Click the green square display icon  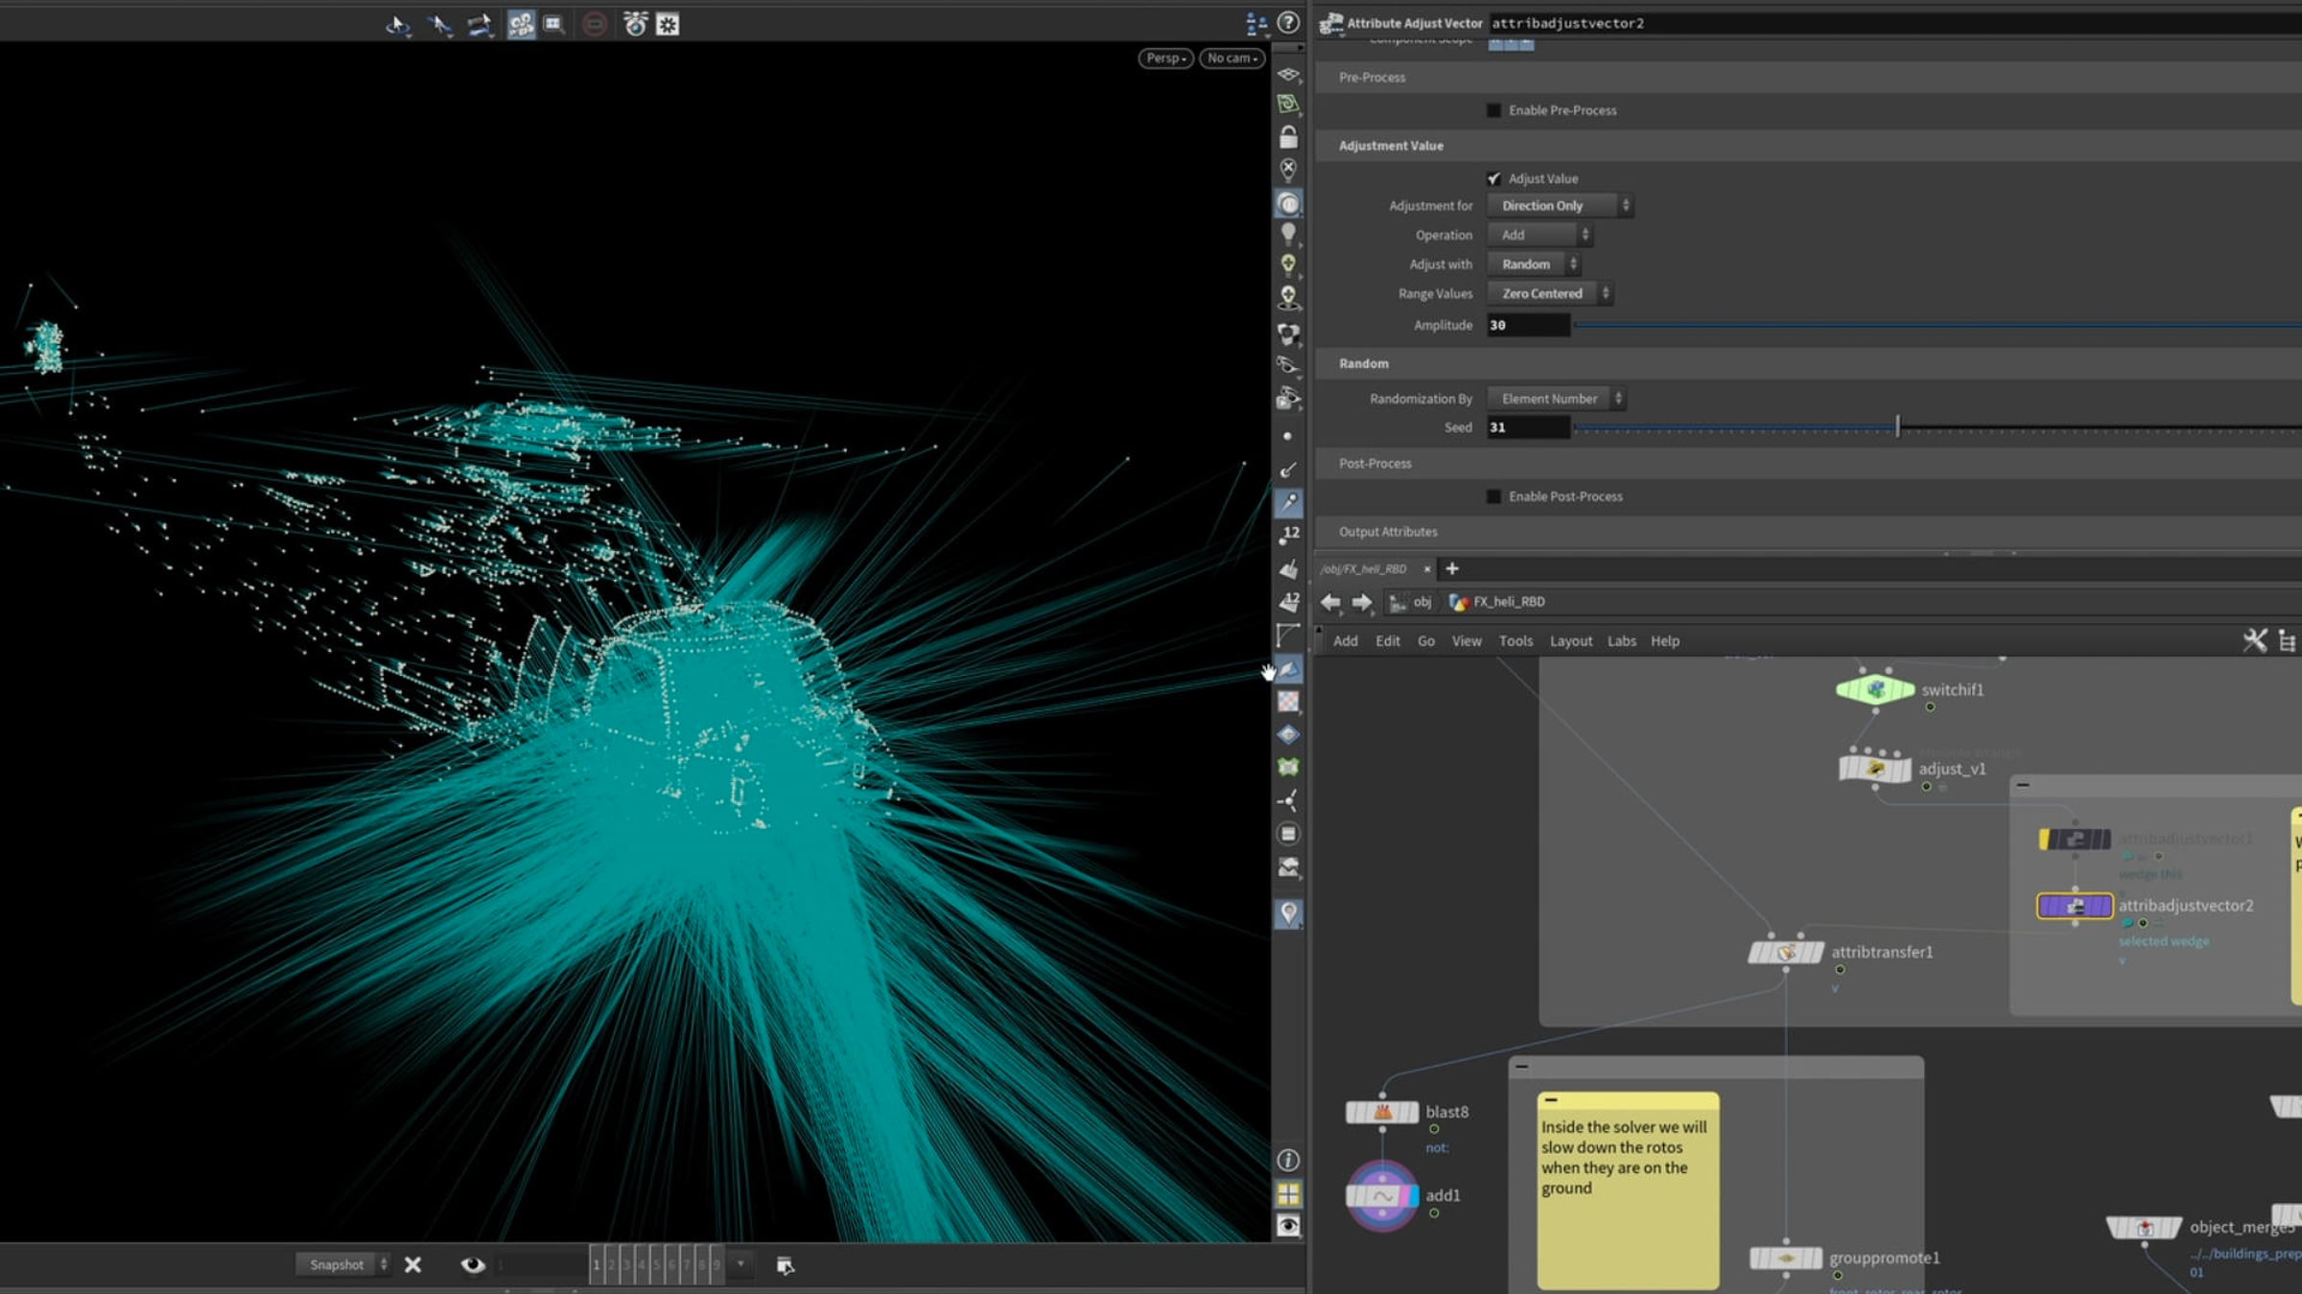coord(1288,768)
